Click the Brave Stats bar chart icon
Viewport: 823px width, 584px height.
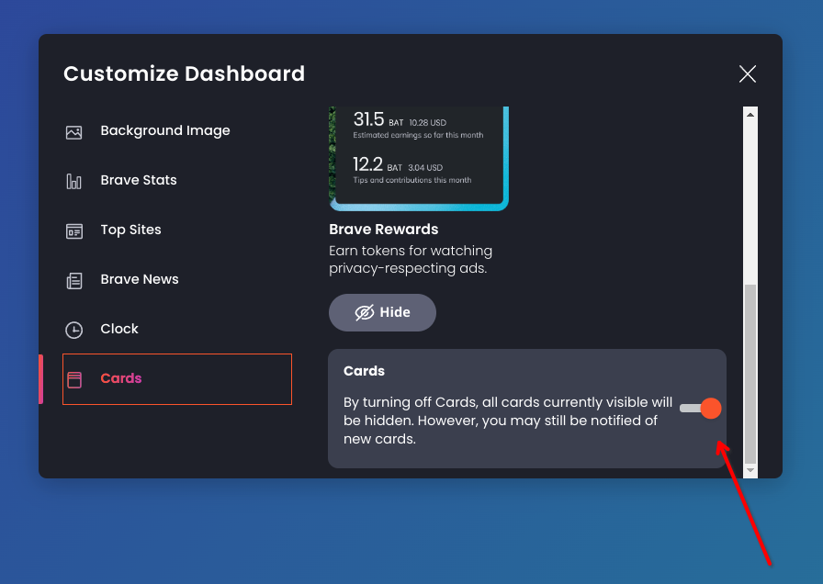[74, 181]
